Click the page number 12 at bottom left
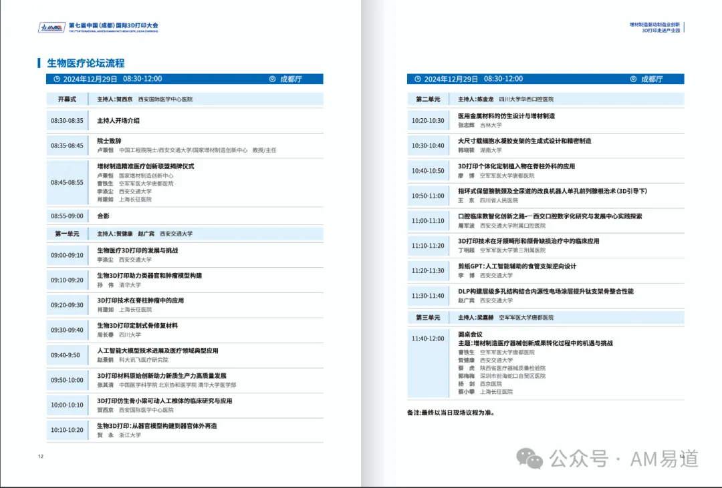This screenshot has height=488, width=722. (x=41, y=456)
